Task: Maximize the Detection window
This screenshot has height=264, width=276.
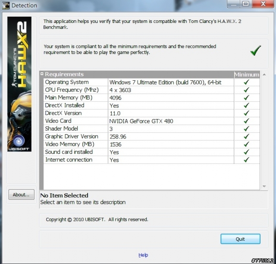Action: click(x=246, y=4)
